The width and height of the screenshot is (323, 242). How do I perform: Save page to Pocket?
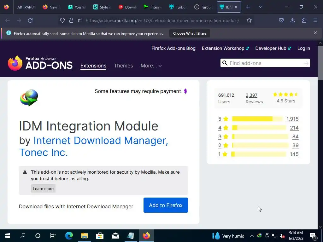[x=281, y=20]
